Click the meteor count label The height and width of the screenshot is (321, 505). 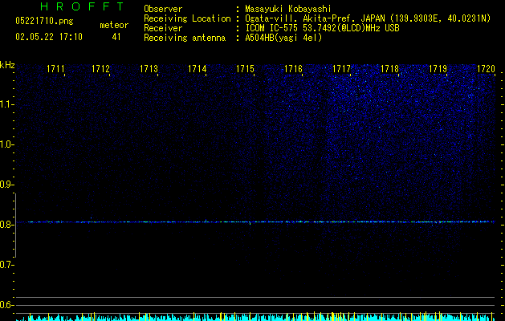tap(114, 25)
